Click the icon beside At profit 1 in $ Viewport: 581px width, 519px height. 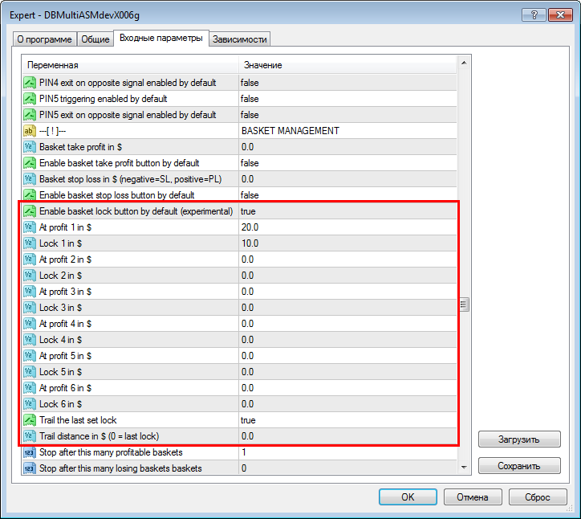(x=30, y=227)
